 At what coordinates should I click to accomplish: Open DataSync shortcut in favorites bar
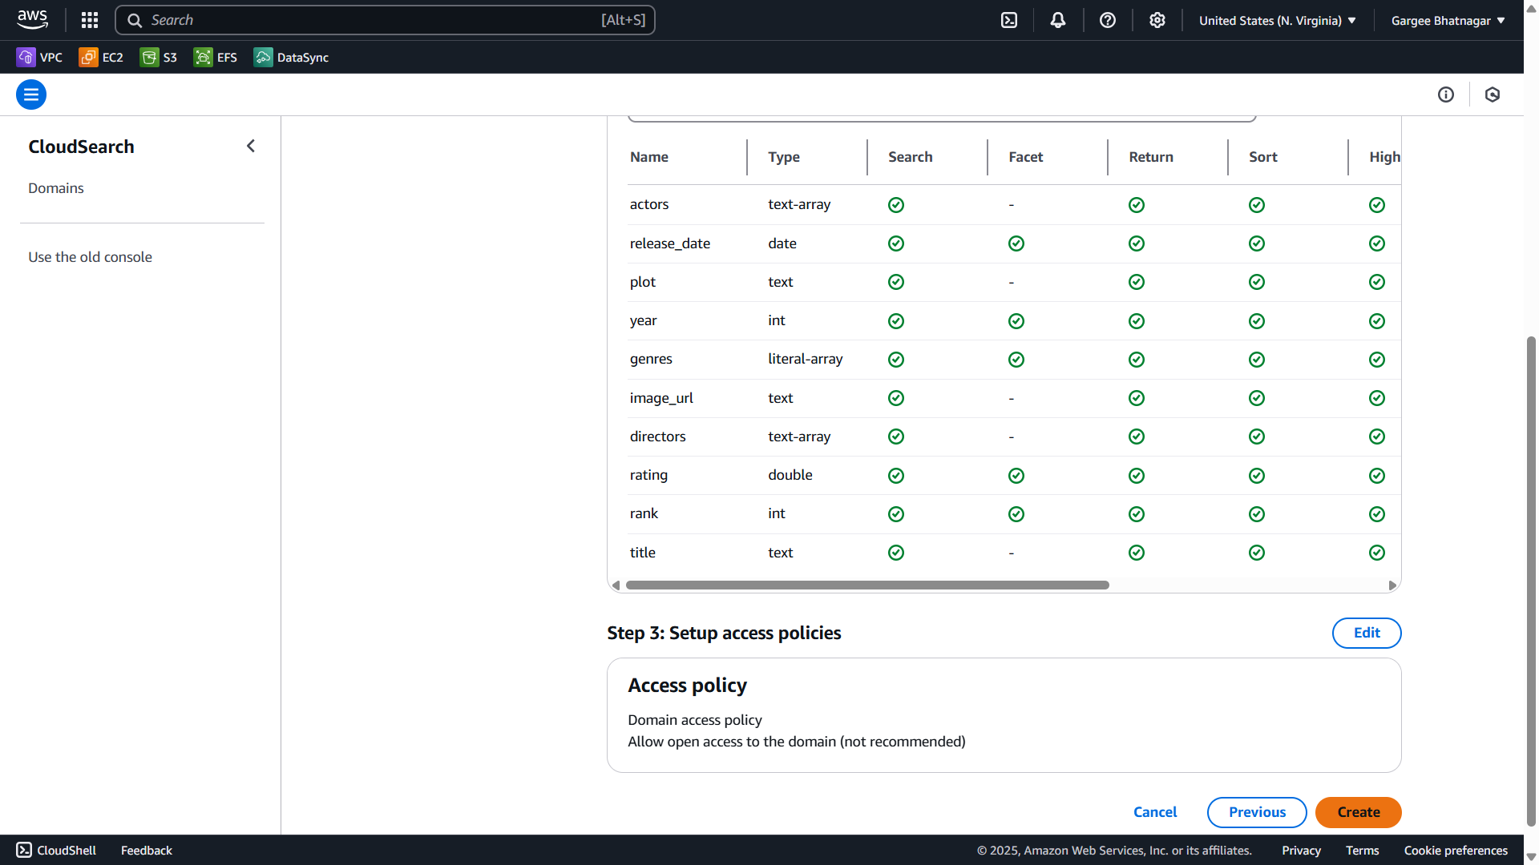pos(291,57)
